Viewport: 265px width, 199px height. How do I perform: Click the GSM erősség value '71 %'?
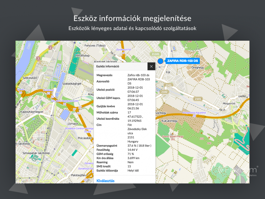[x=131, y=154]
